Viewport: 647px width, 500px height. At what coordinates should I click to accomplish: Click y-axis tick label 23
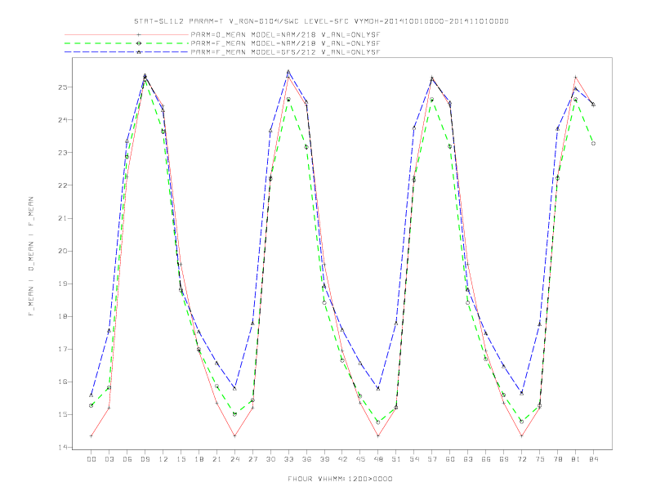pyautogui.click(x=62, y=153)
